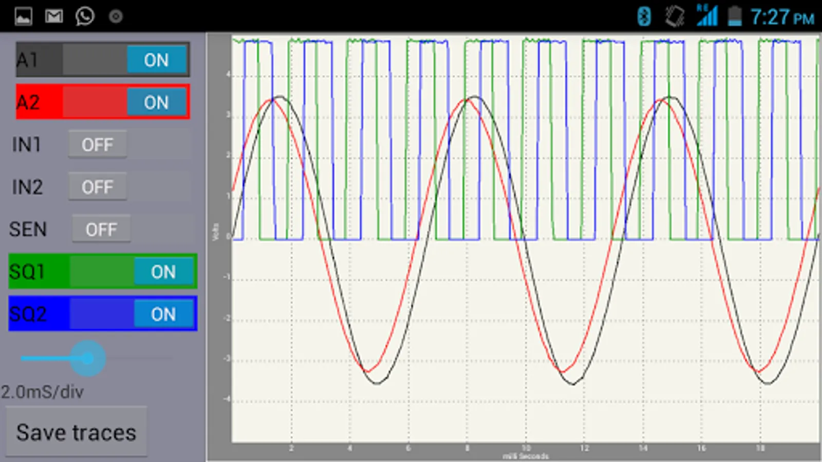Viewport: 822px width, 462px height.
Task: Tap the Save traces button
Action: click(77, 432)
